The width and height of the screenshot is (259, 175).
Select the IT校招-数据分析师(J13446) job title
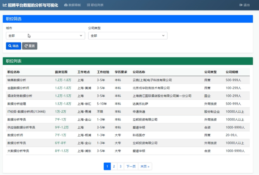[27, 112]
